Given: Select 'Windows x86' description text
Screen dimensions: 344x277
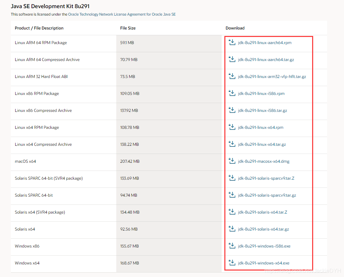Looking at the screenshot, I should [27, 246].
